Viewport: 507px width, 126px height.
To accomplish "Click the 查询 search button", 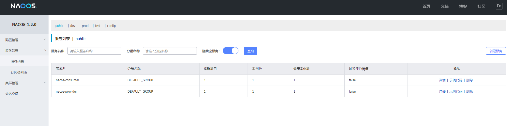I will click(x=251, y=51).
